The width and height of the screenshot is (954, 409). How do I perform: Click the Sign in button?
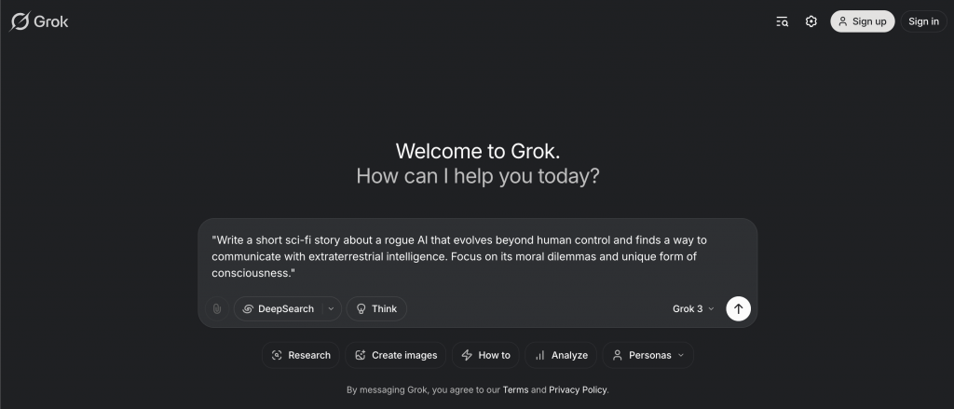[923, 21]
